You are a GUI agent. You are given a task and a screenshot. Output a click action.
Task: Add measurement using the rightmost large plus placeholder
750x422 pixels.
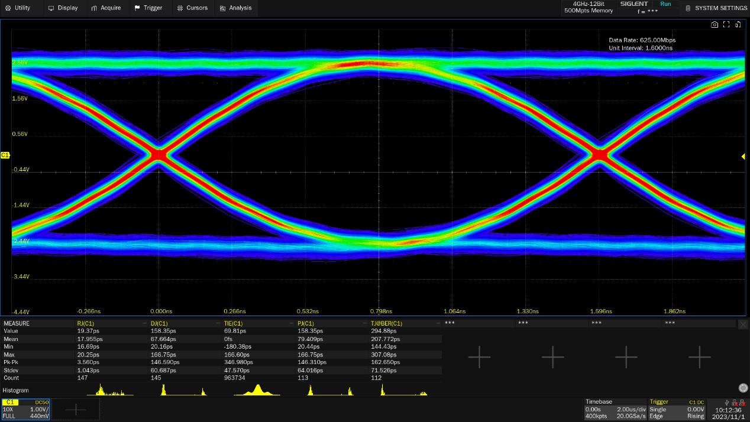tap(700, 357)
